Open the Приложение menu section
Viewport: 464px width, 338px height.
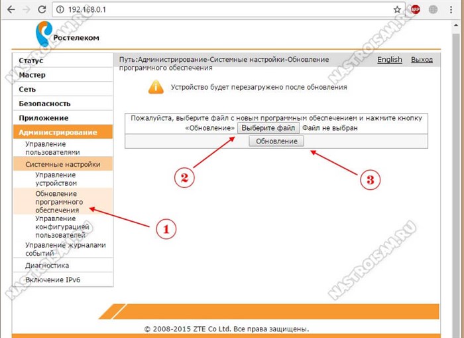tap(63, 118)
